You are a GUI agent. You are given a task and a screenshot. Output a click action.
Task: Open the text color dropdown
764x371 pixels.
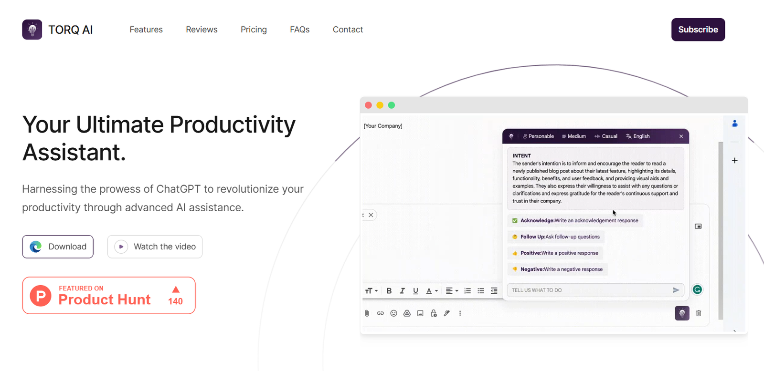click(x=432, y=291)
